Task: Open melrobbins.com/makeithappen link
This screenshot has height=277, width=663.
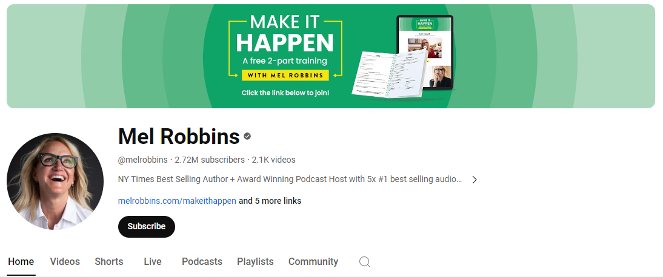Action: [177, 201]
